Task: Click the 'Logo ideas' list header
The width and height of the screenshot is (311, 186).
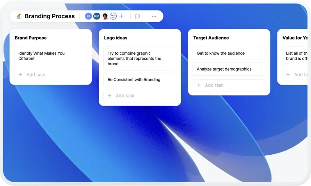Action: pos(116,38)
